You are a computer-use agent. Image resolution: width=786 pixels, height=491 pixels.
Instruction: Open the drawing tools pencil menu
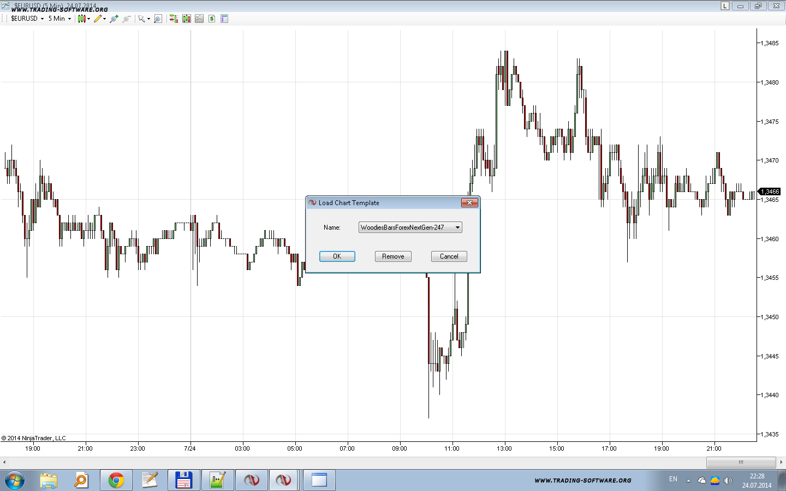[99, 19]
